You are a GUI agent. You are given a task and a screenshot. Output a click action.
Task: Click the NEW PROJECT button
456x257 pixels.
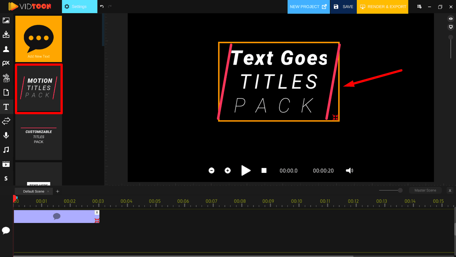(308, 7)
